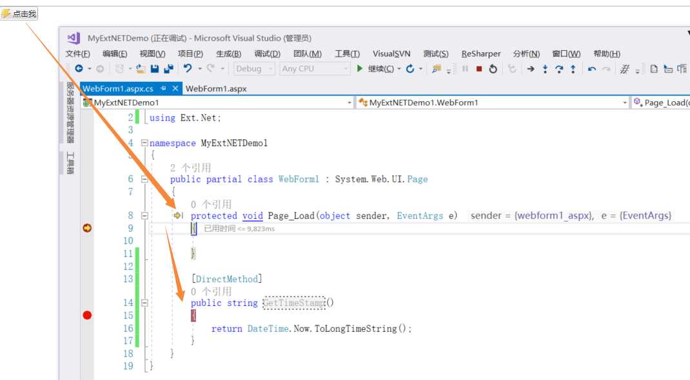
Task: Open the 生成(B) menu
Action: 228,53
